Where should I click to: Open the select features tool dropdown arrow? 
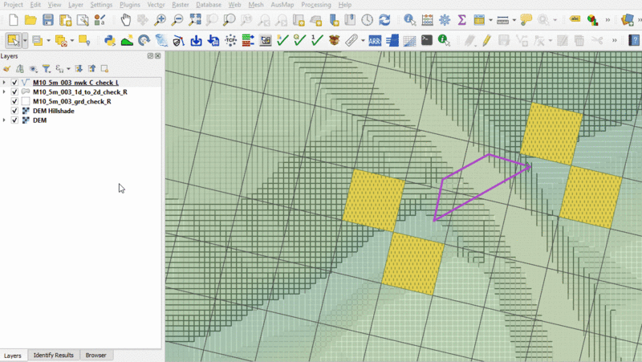point(26,39)
